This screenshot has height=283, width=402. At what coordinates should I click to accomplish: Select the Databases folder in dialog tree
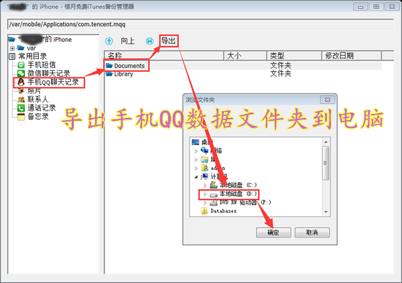coord(223,211)
